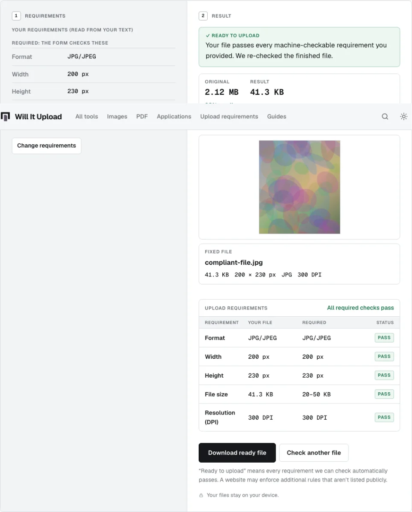Click 'Your files stay on your device' note
This screenshot has width=412, height=512.
pyautogui.click(x=242, y=495)
